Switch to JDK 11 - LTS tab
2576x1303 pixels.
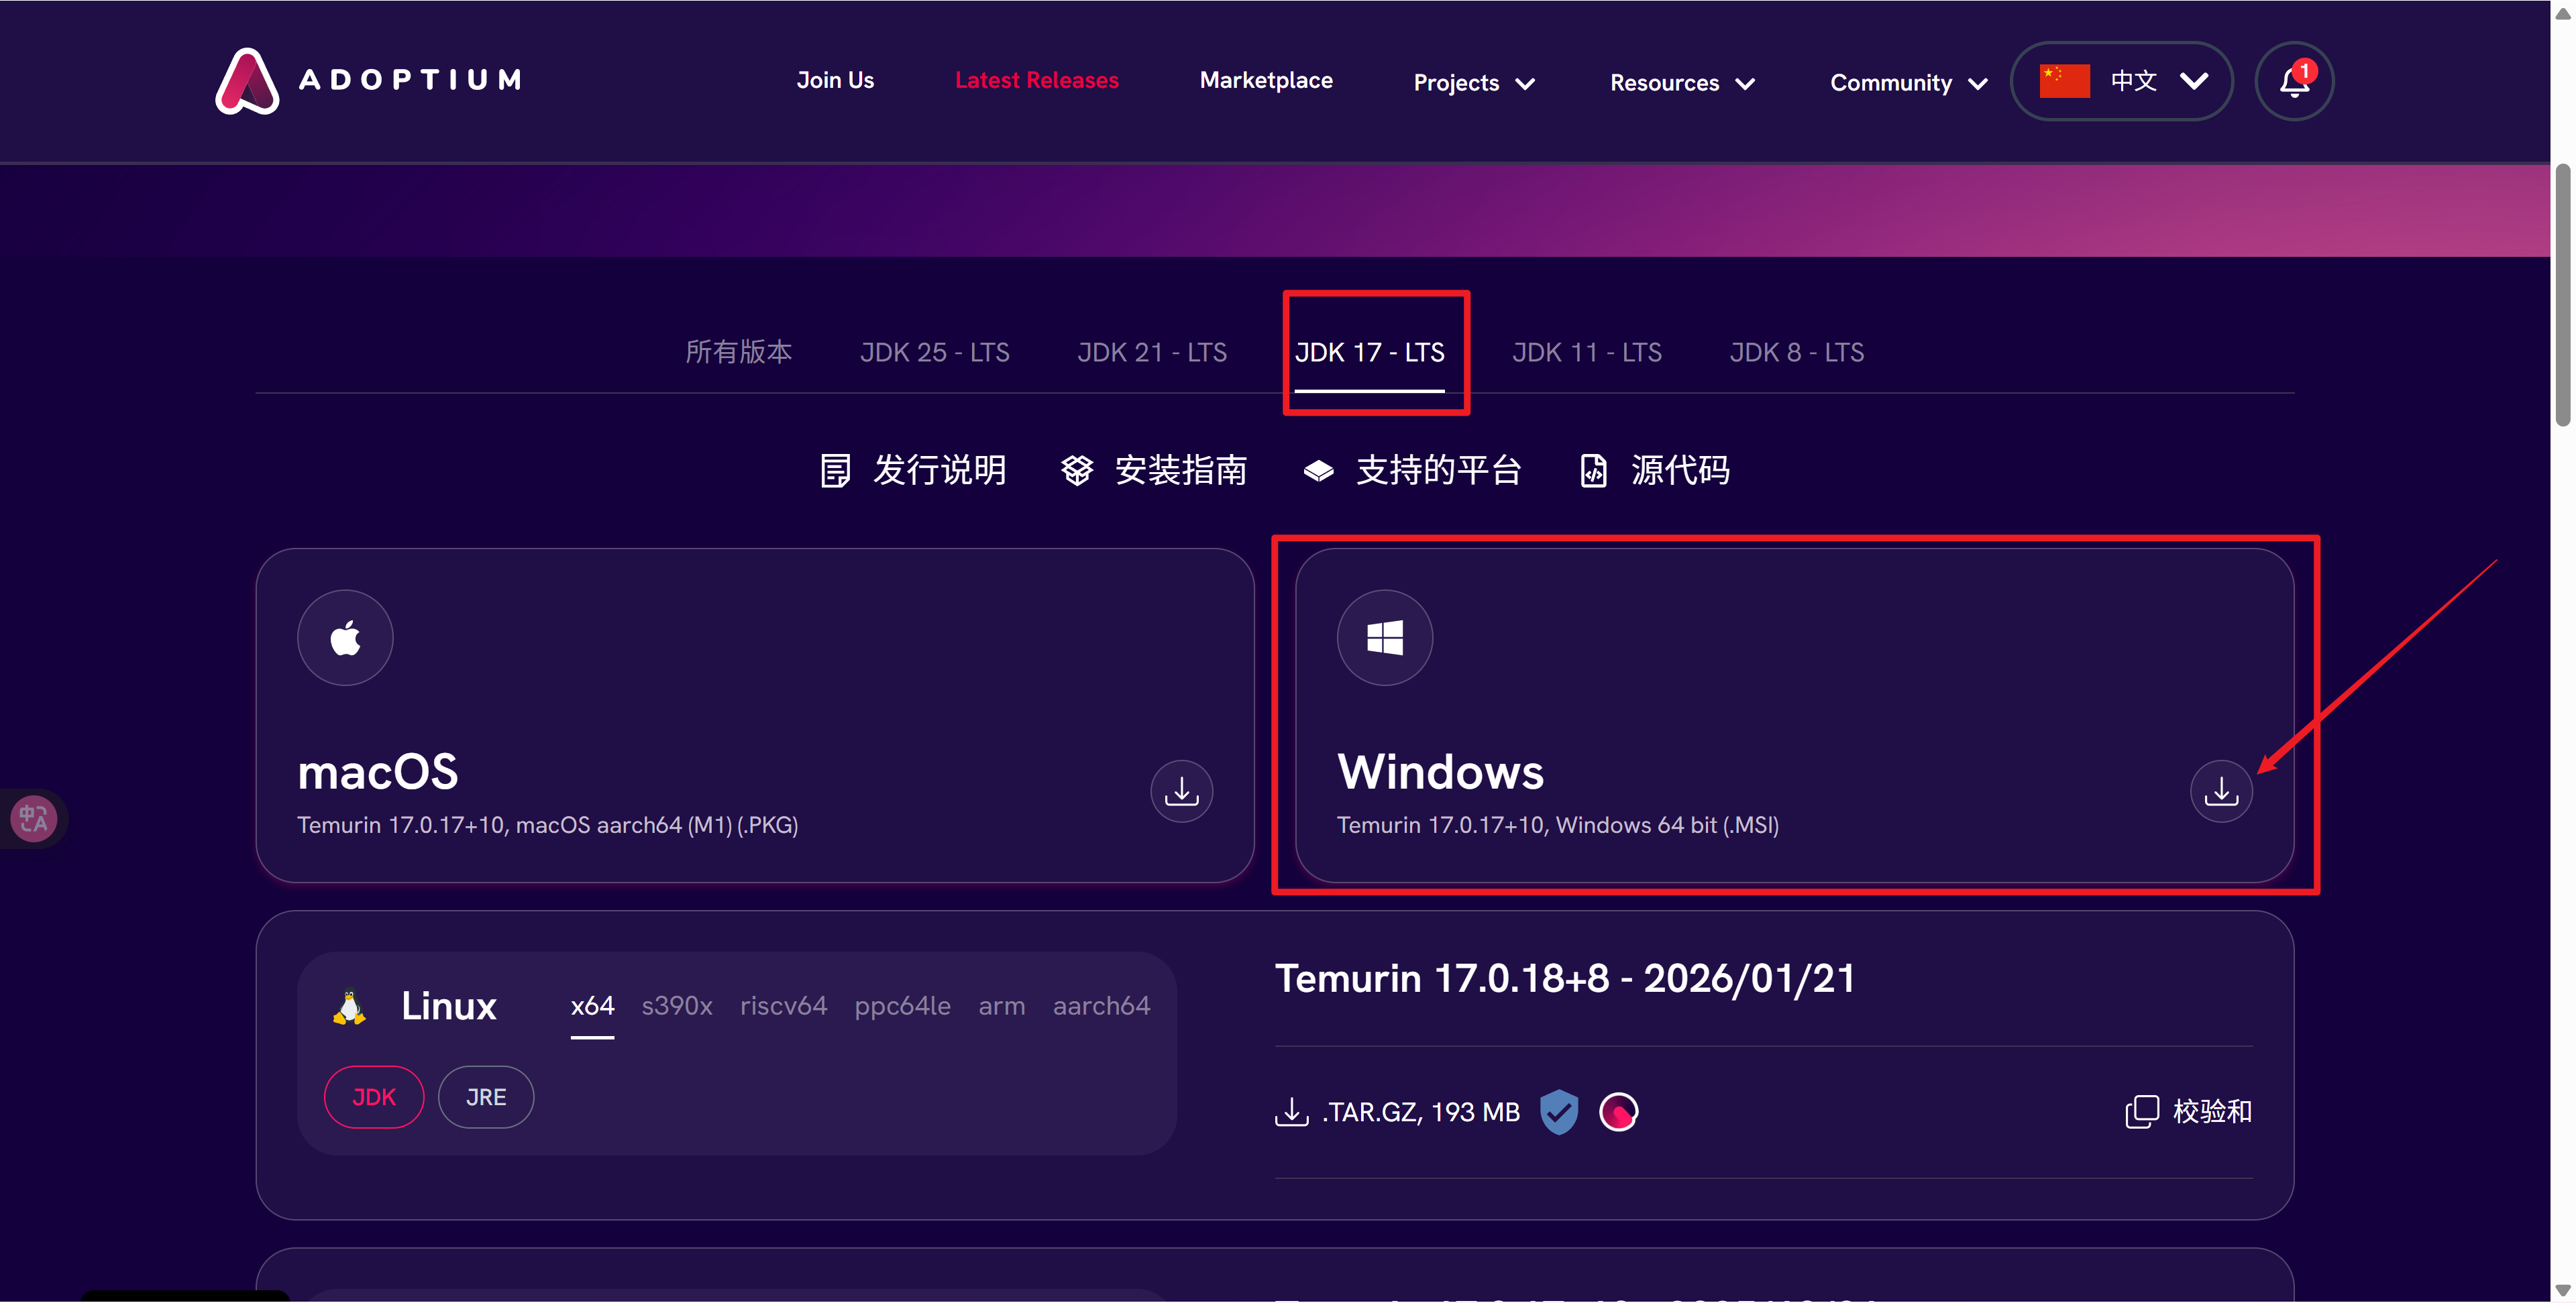click(x=1586, y=352)
